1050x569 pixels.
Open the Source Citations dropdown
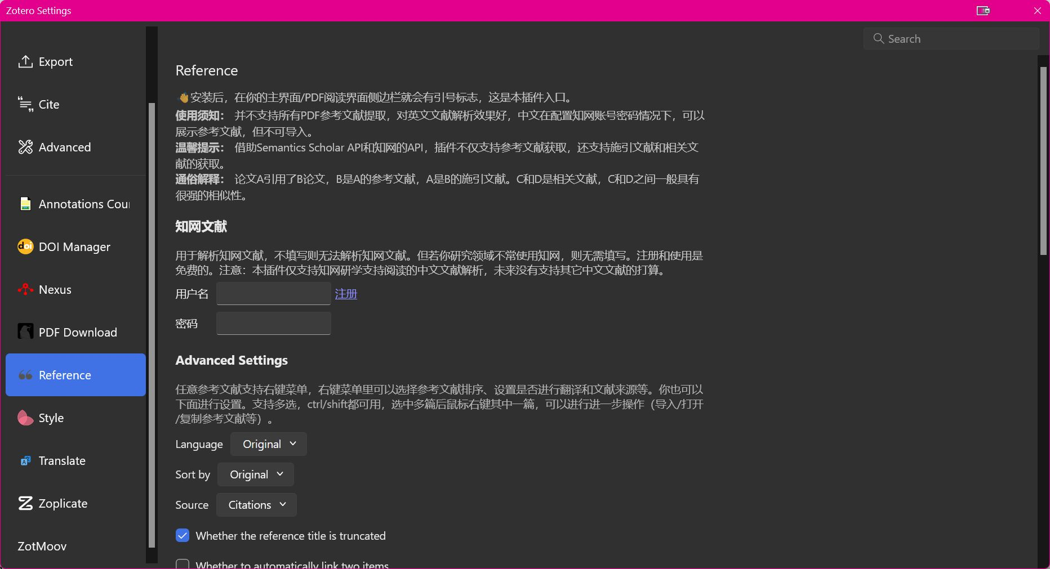(x=256, y=505)
